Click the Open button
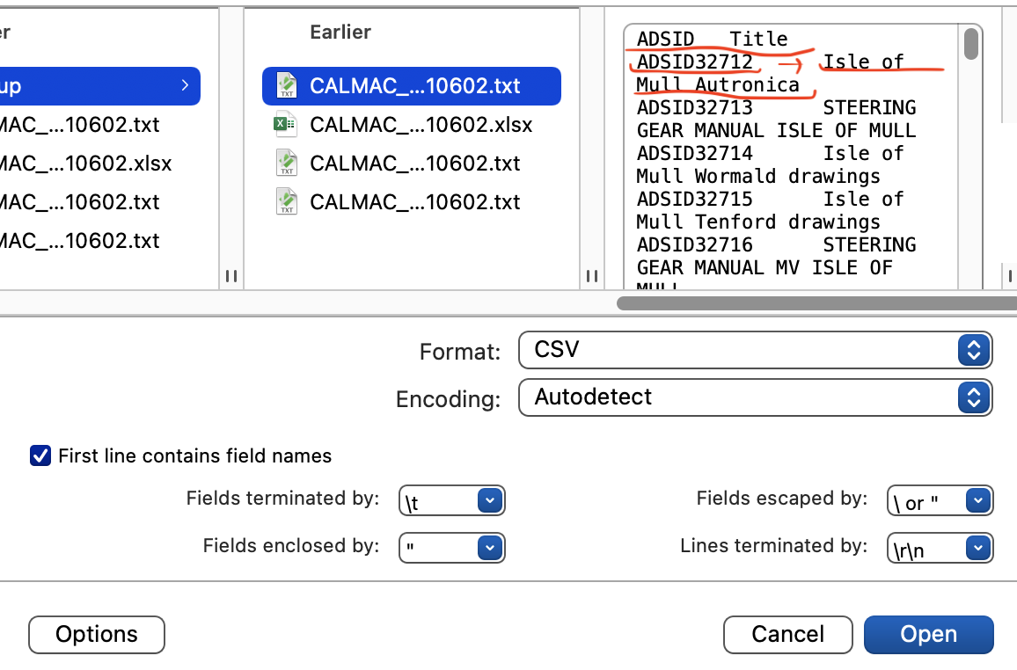Viewport: 1017px width, 670px height. (929, 634)
